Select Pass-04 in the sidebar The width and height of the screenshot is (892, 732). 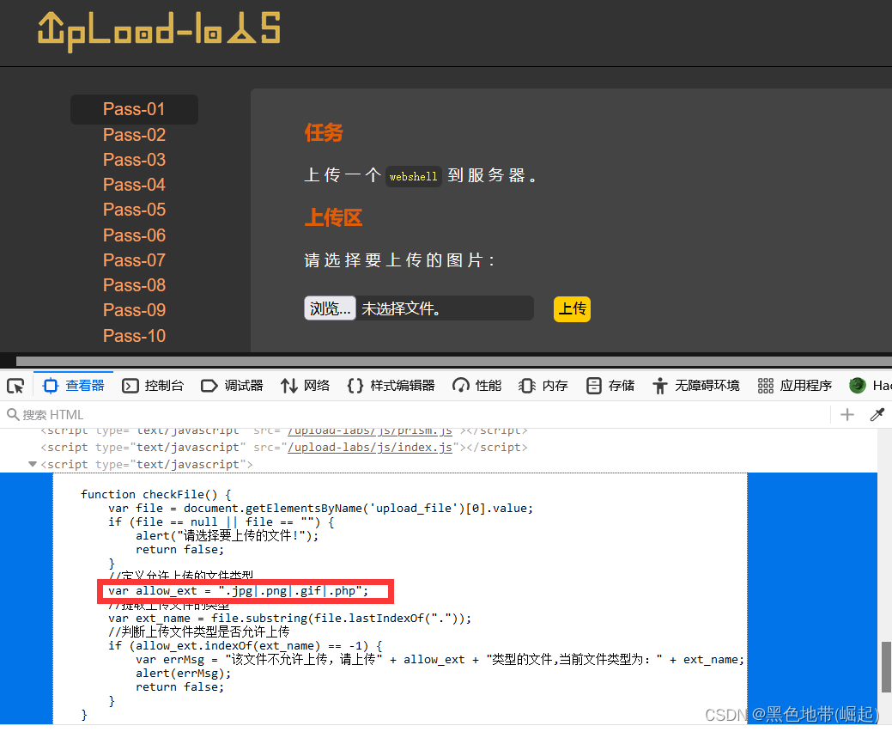pos(134,185)
